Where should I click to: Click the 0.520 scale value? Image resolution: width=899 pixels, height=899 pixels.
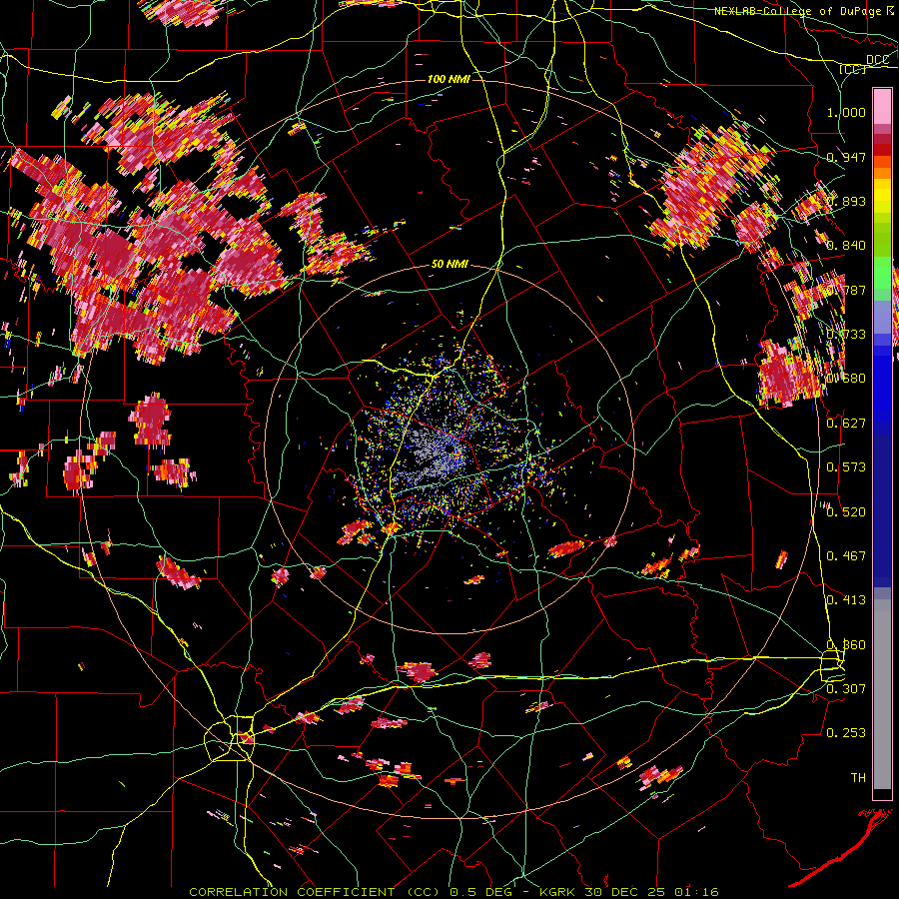tap(846, 511)
